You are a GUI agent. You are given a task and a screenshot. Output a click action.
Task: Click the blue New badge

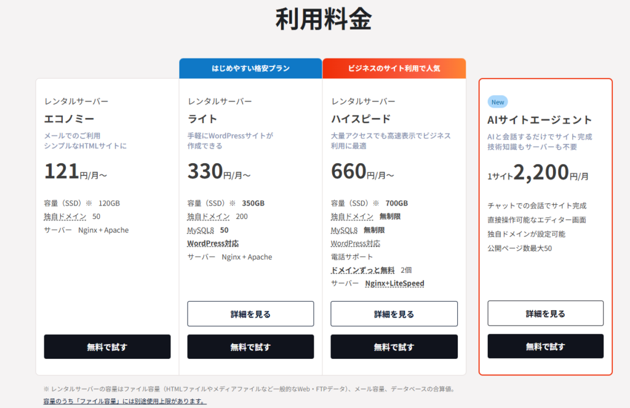click(498, 102)
